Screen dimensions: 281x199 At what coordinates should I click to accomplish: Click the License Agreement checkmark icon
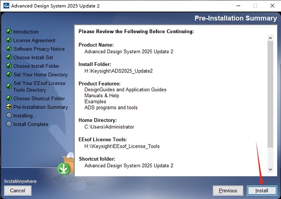9,40
